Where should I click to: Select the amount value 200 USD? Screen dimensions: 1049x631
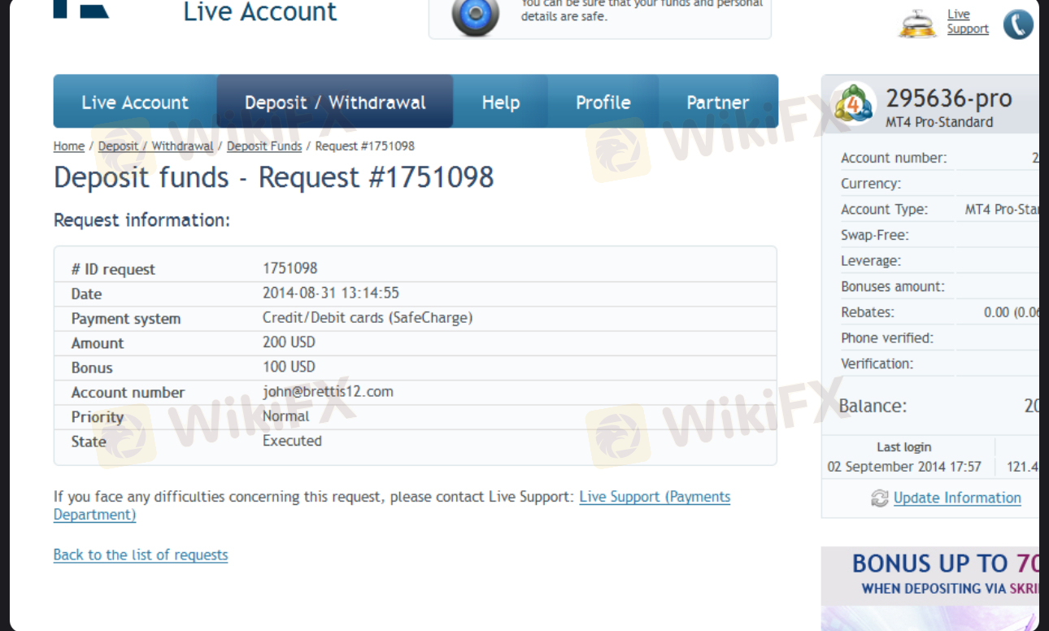[289, 342]
